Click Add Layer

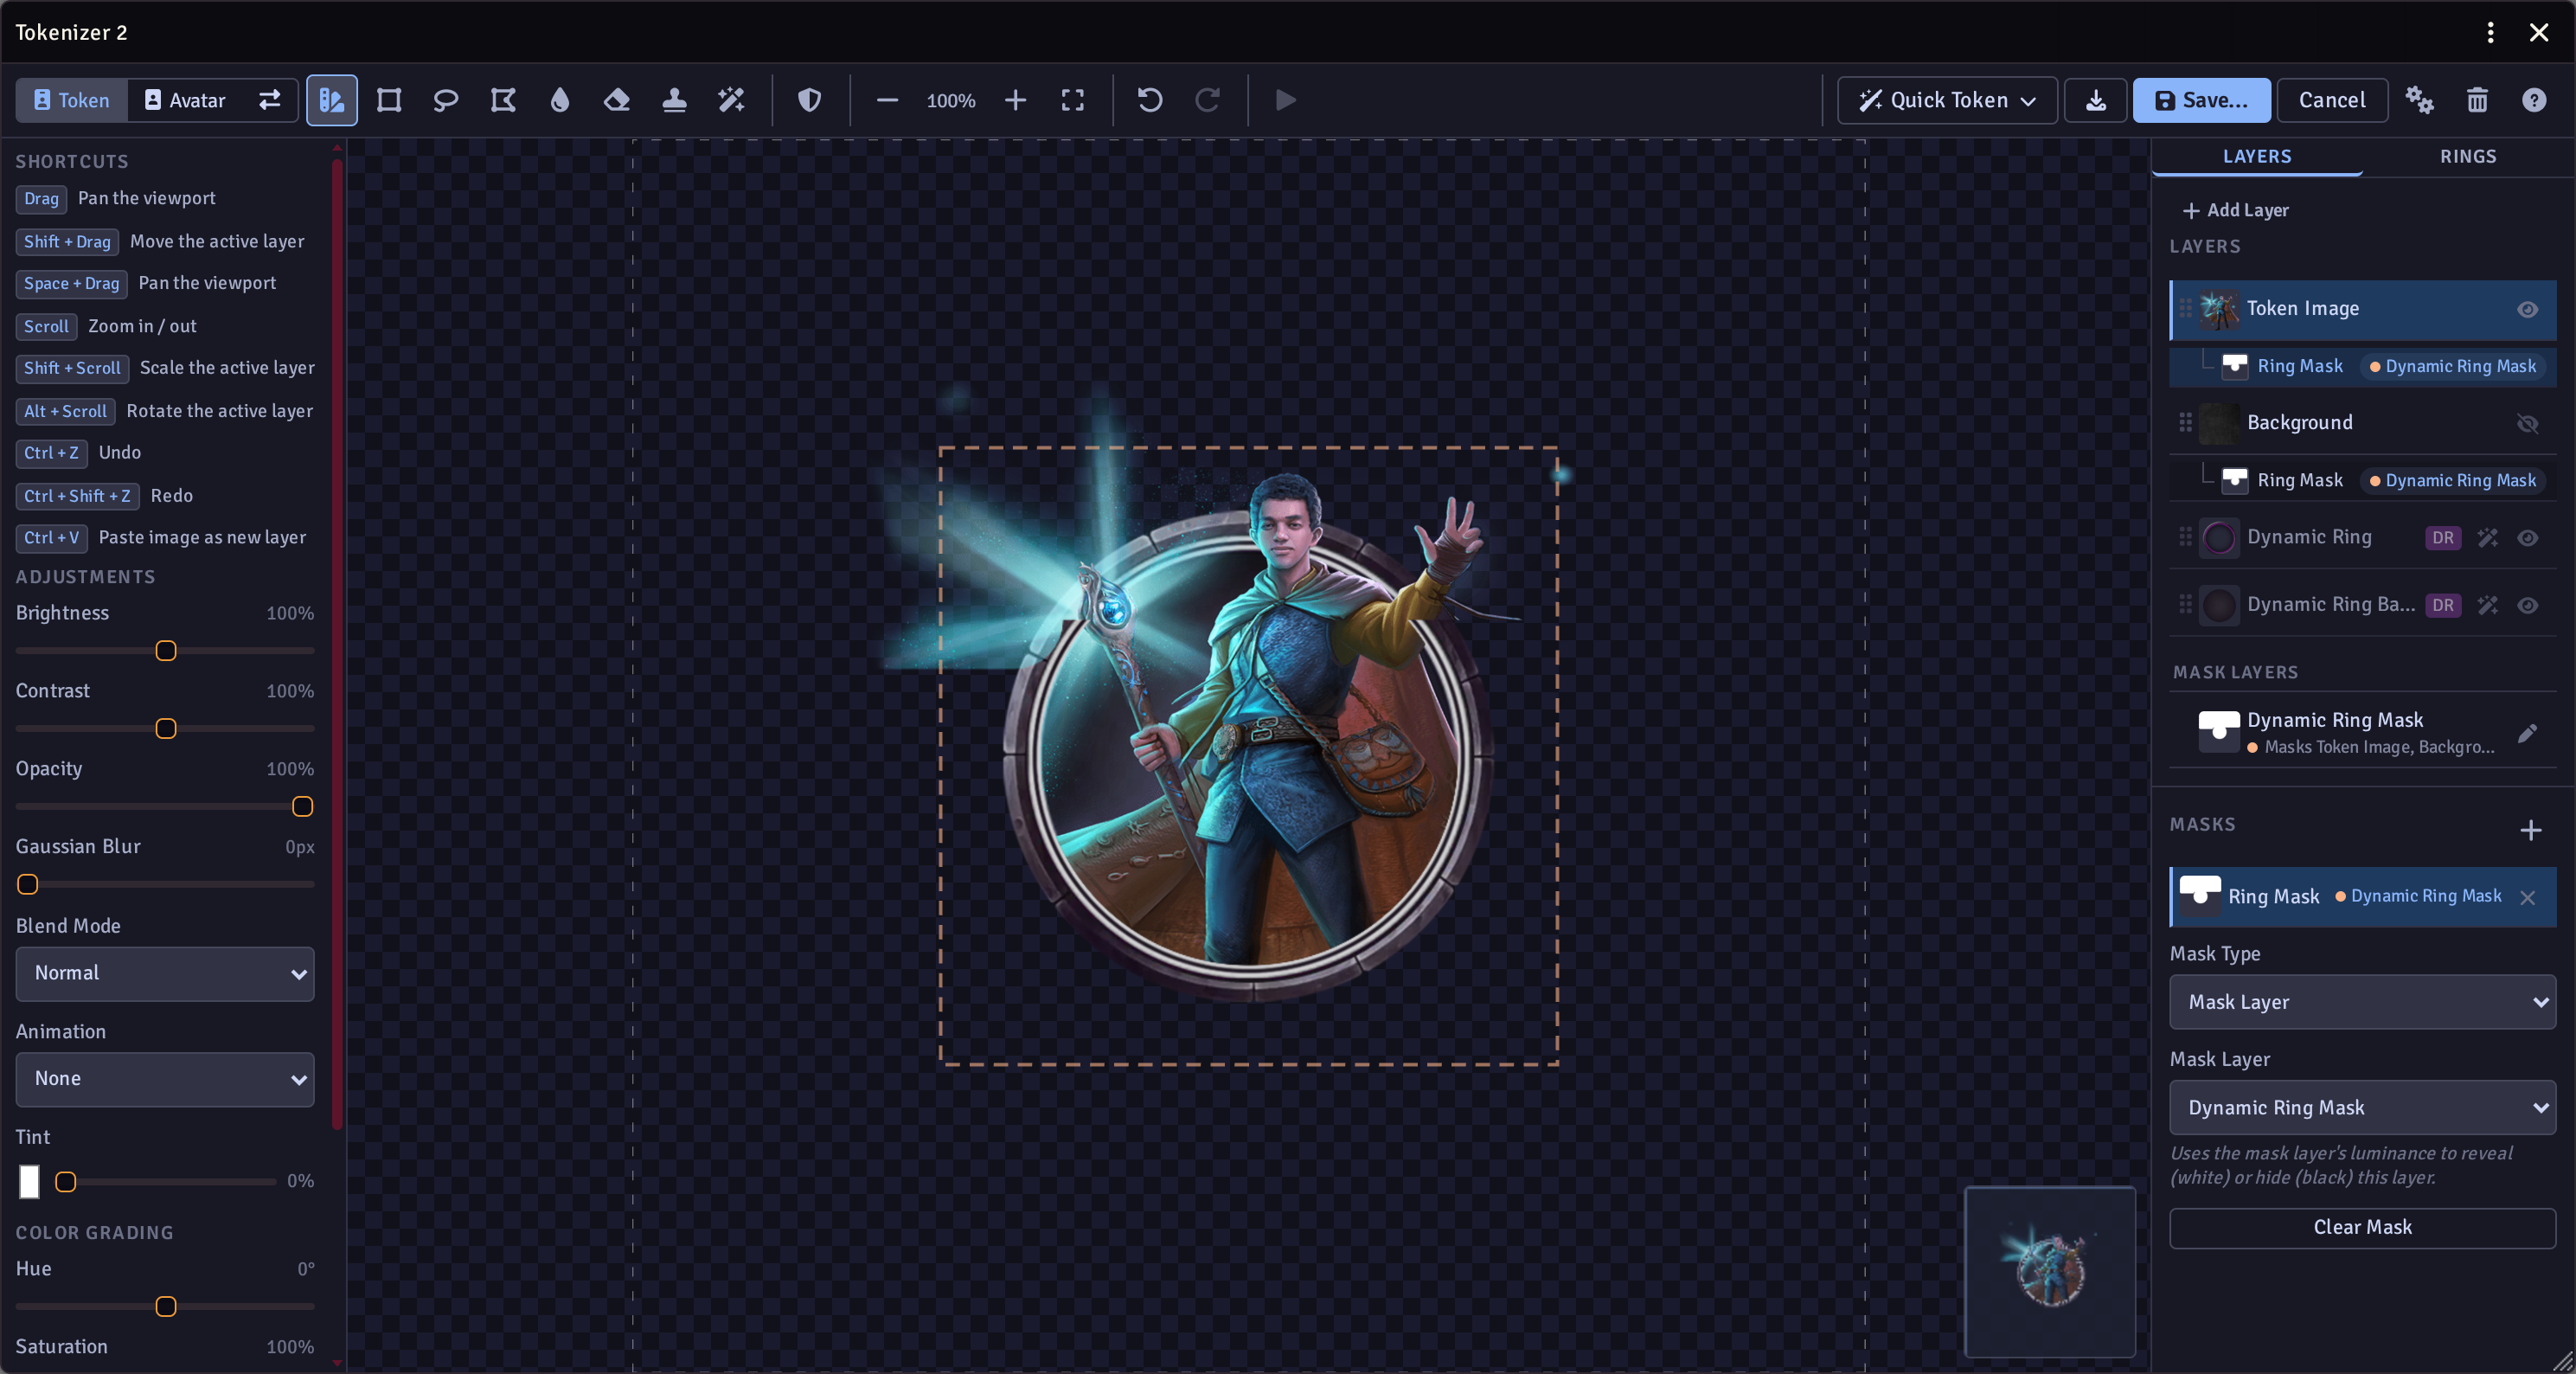coord(2236,210)
